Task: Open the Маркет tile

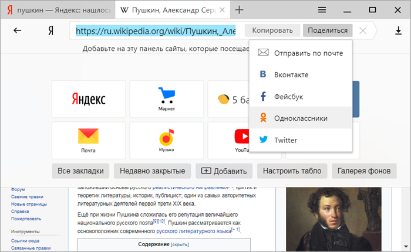Action: (166, 99)
